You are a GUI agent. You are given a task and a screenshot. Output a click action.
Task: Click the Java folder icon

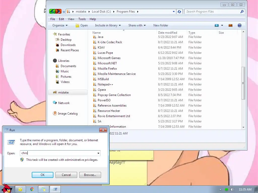pyautogui.click(x=94, y=37)
